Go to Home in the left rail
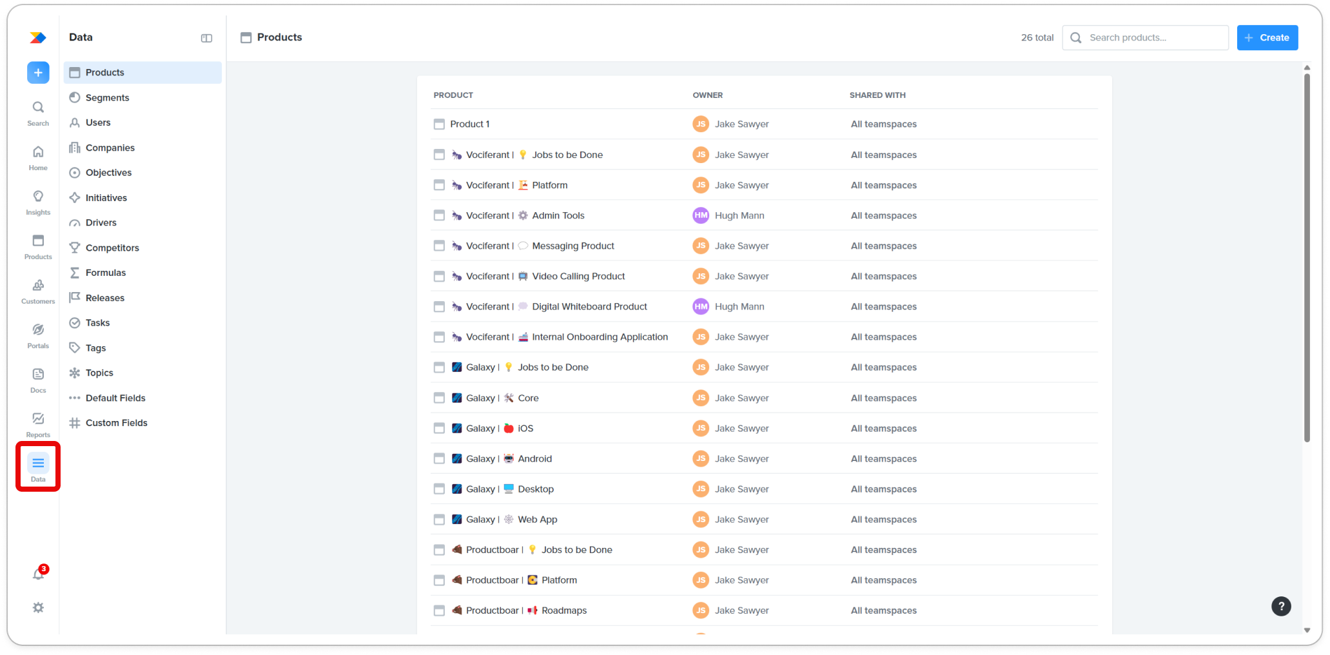 point(38,157)
